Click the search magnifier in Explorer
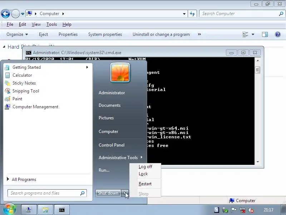286x215 pixels. 281,14
